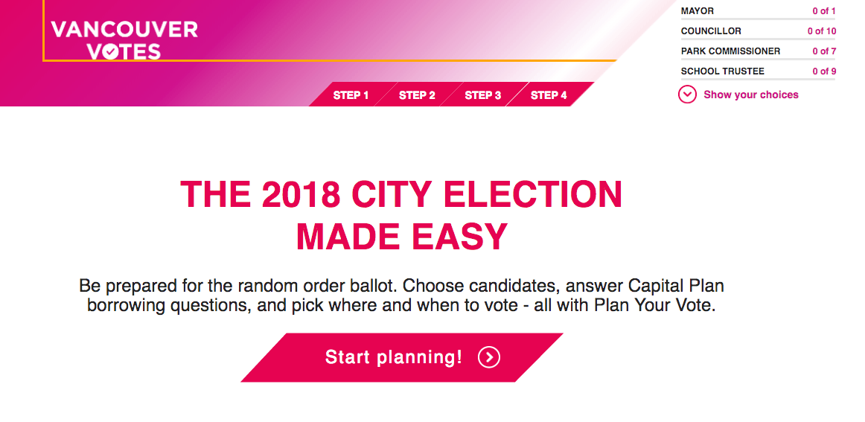The image size is (865, 422).
Task: Click the 2018 City Election Made Easy heading
Action: pos(401,215)
